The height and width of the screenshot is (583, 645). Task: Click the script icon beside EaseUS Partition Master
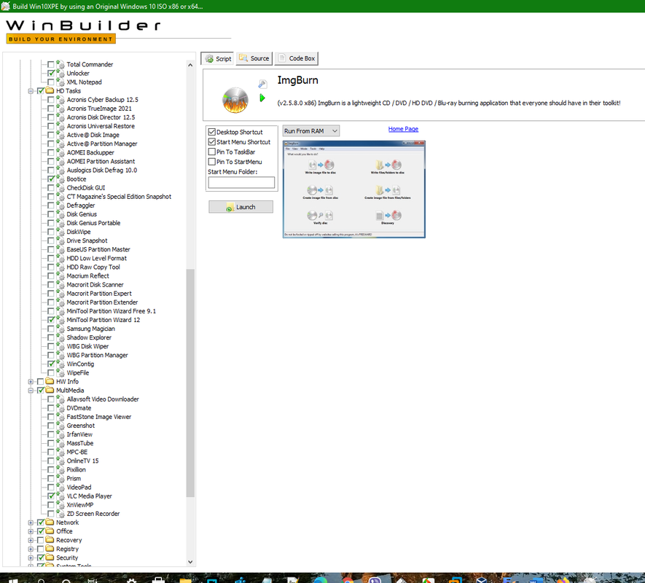point(60,249)
